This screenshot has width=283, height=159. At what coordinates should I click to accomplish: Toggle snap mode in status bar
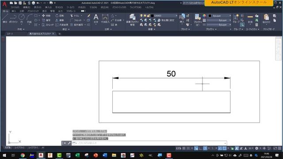[188, 148]
